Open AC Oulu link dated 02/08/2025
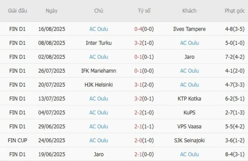This screenshot has width=248, height=161. pos(98,57)
